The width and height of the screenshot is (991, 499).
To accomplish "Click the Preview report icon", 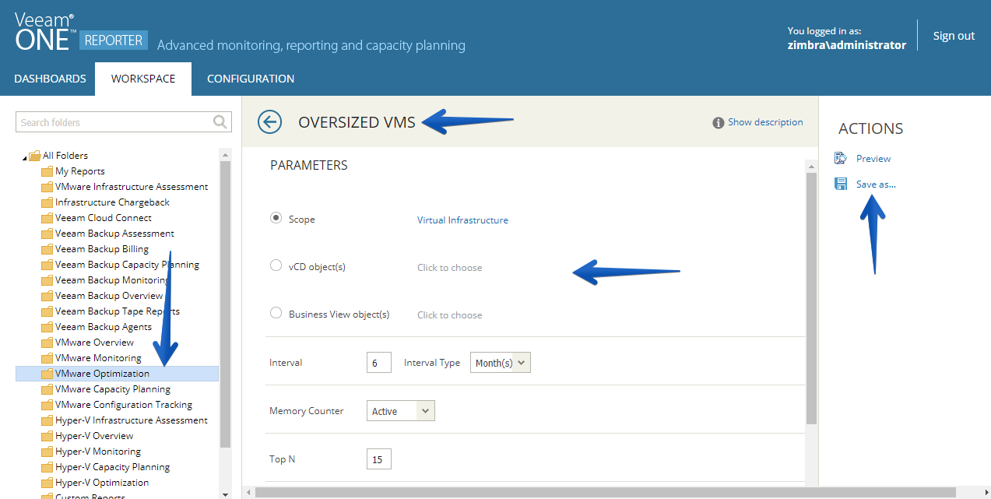I will tap(841, 158).
